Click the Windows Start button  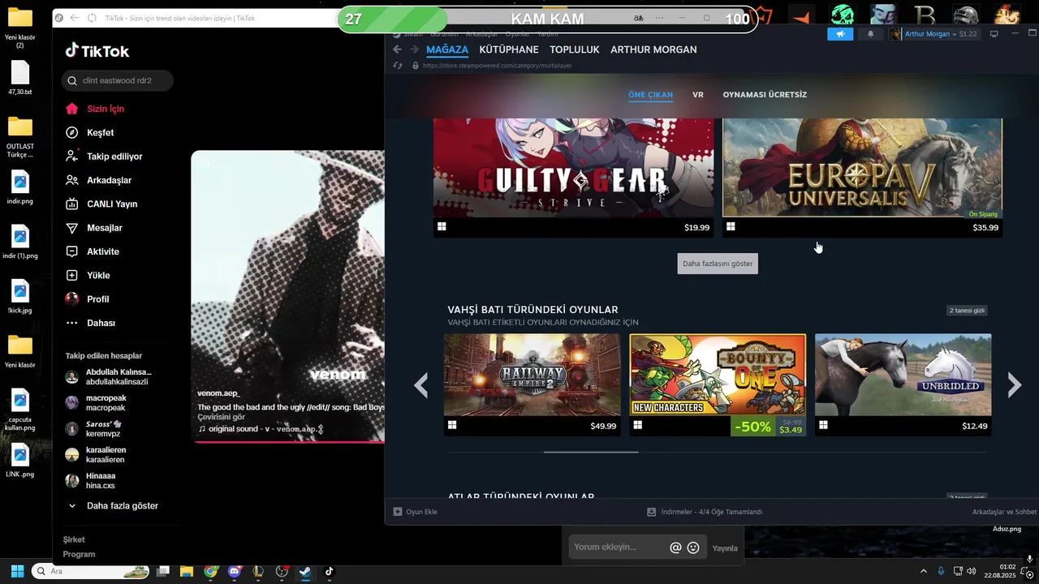pyautogui.click(x=17, y=571)
